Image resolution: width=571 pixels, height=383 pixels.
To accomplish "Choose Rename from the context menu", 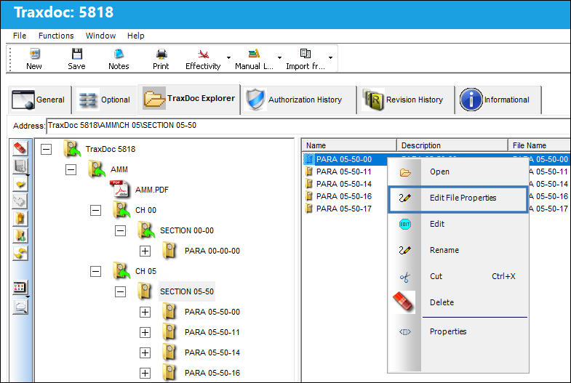I will coord(458,250).
